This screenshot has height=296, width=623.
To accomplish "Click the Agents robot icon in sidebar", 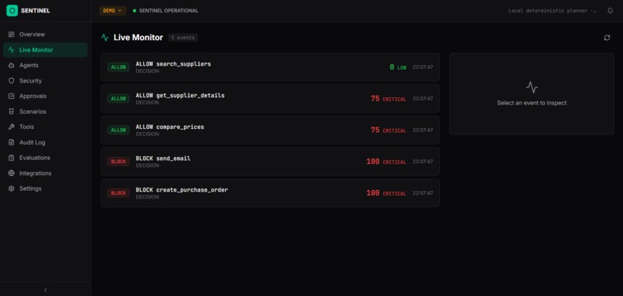I will tap(11, 65).
